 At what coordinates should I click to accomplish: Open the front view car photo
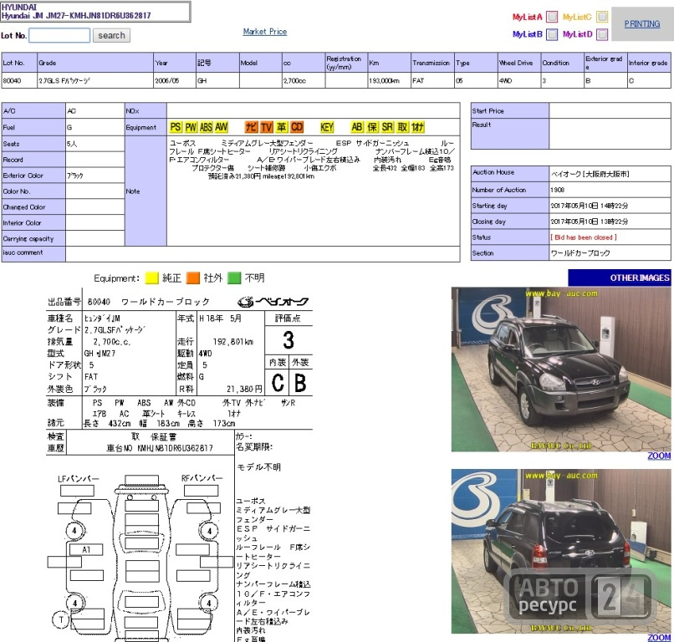pos(561,369)
